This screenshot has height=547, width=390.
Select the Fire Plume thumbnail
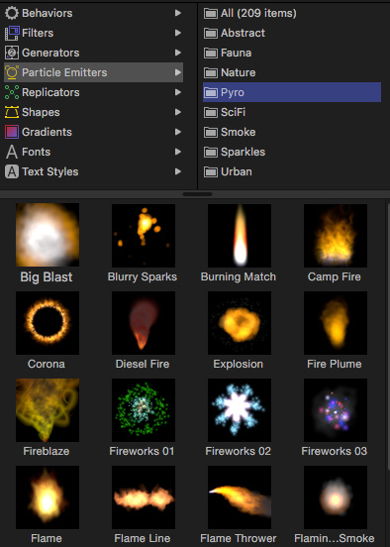(336, 323)
